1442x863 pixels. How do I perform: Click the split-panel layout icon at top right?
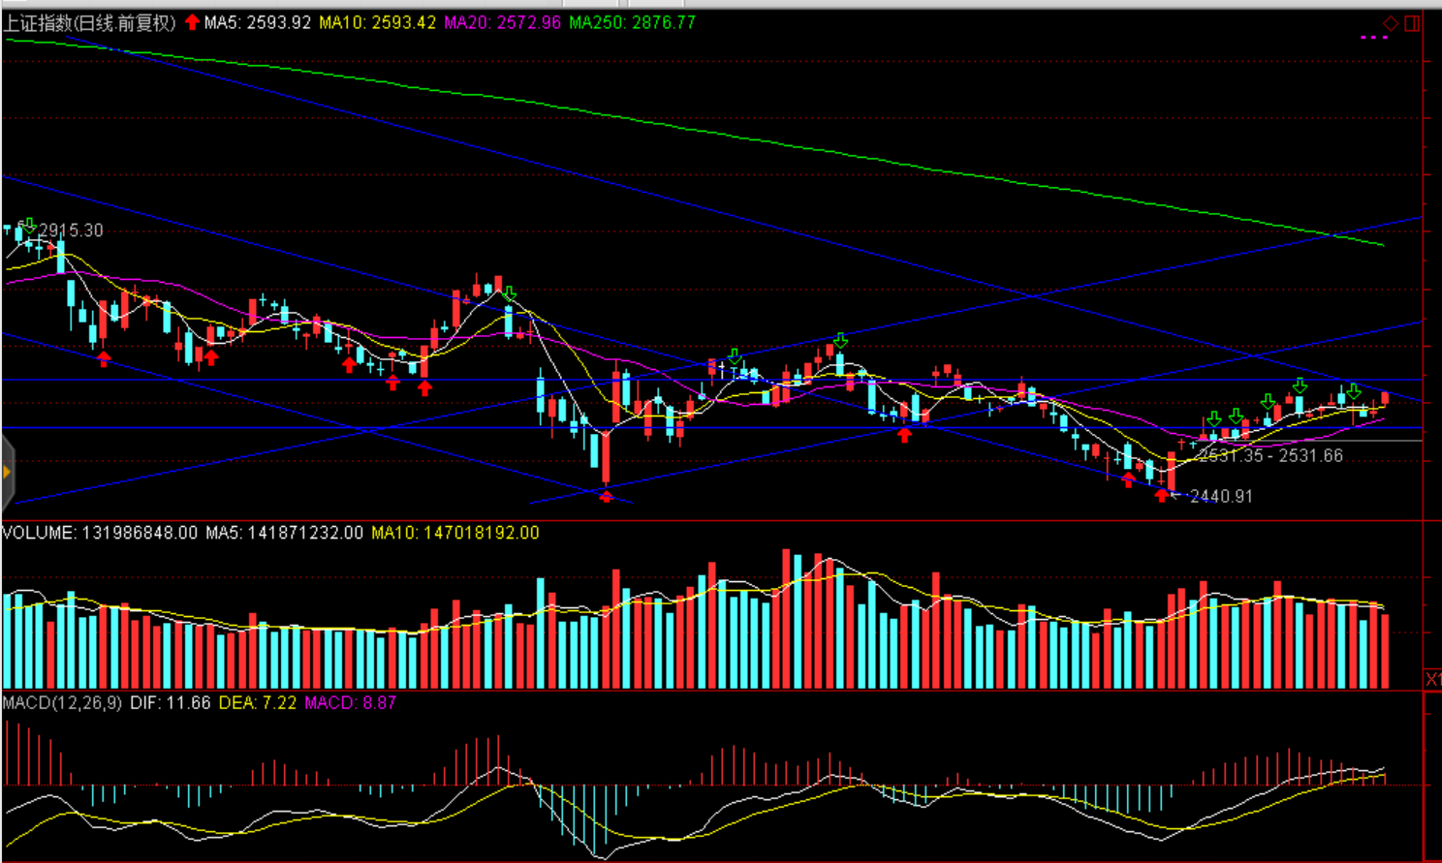(1412, 22)
